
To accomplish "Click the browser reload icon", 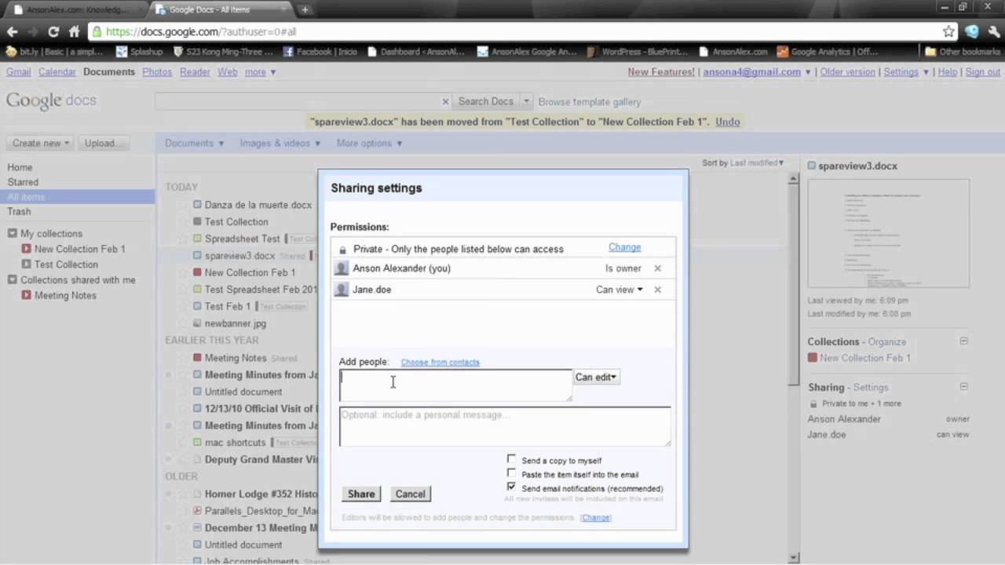I will (x=53, y=32).
